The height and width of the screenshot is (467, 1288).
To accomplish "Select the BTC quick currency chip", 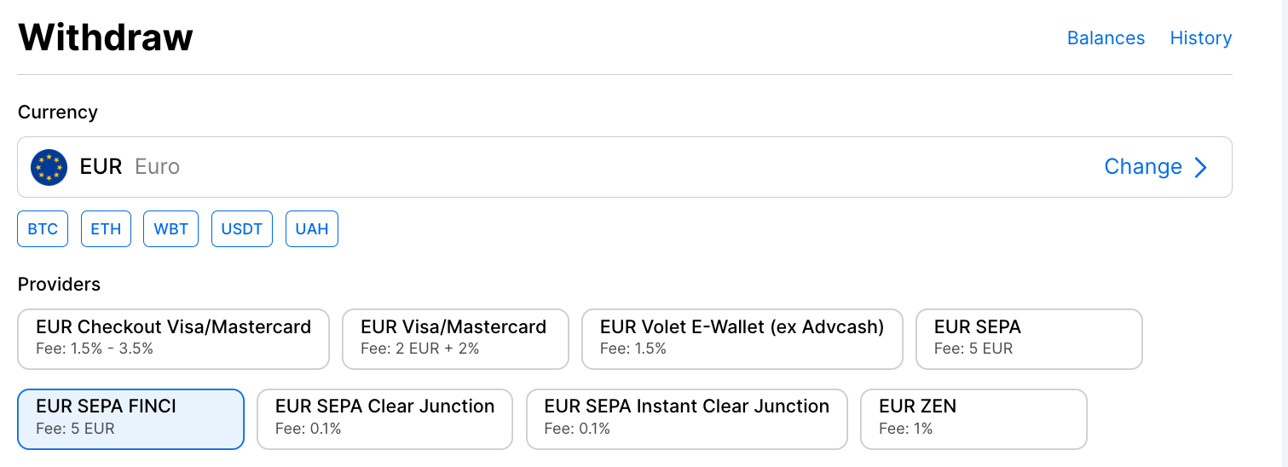I will (x=43, y=229).
